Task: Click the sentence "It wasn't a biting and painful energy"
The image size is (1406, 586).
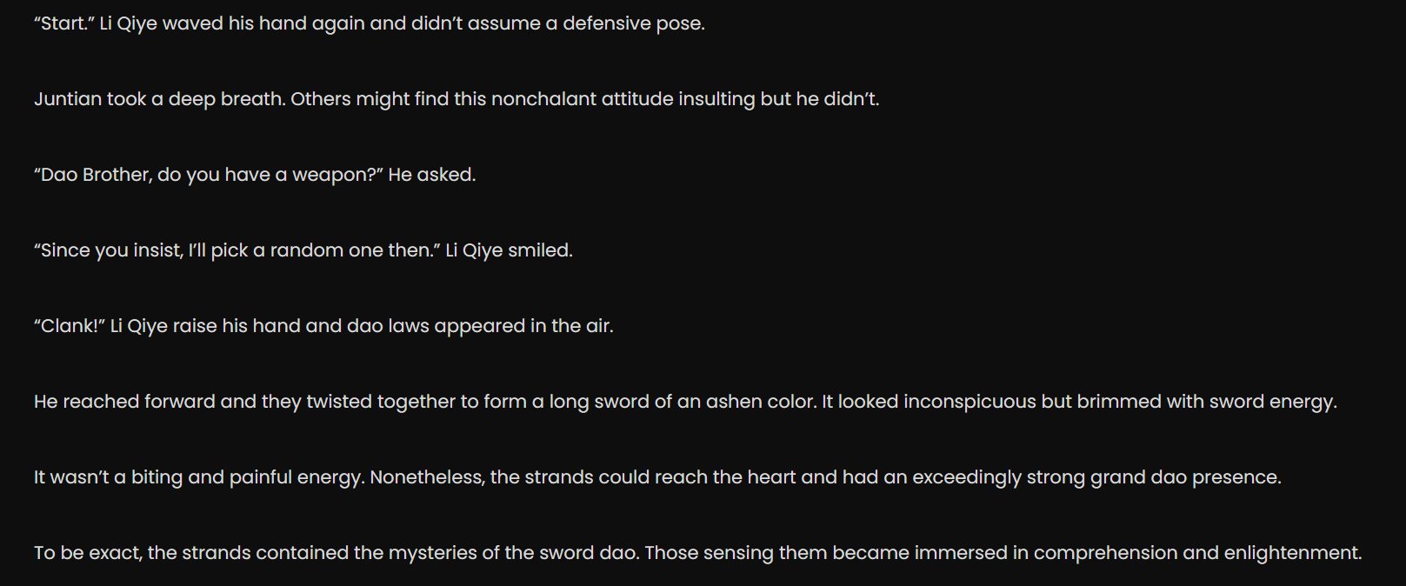Action: tap(199, 477)
